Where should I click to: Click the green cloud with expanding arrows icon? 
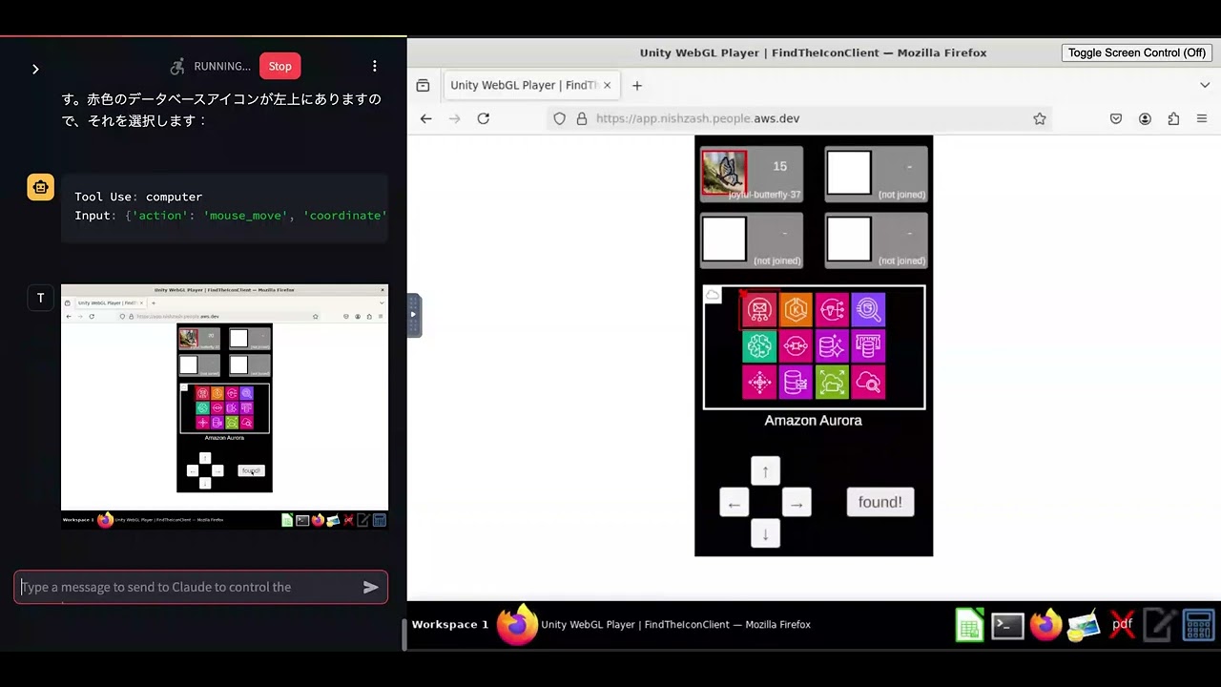tap(832, 382)
